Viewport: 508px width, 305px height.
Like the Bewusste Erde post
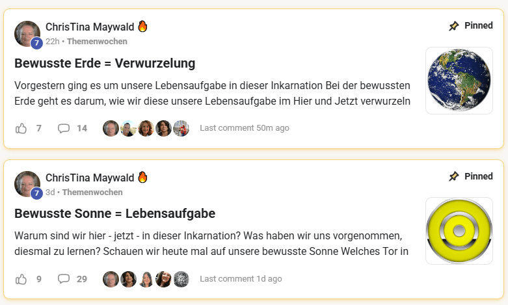21,128
